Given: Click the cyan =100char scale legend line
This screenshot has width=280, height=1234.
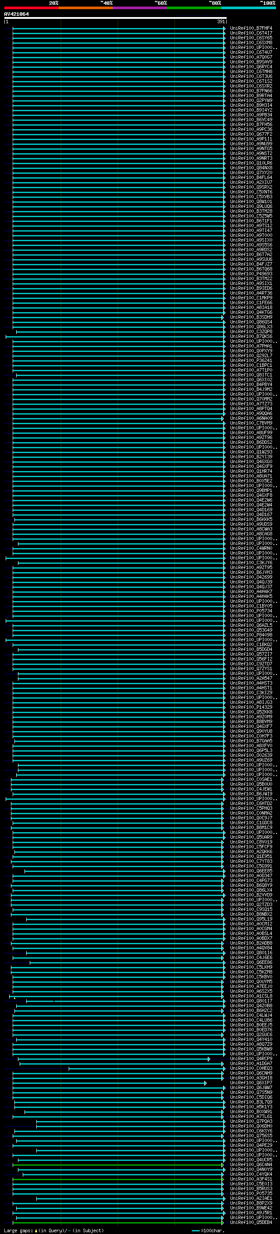Looking at the screenshot, I should tap(196, 1230).
